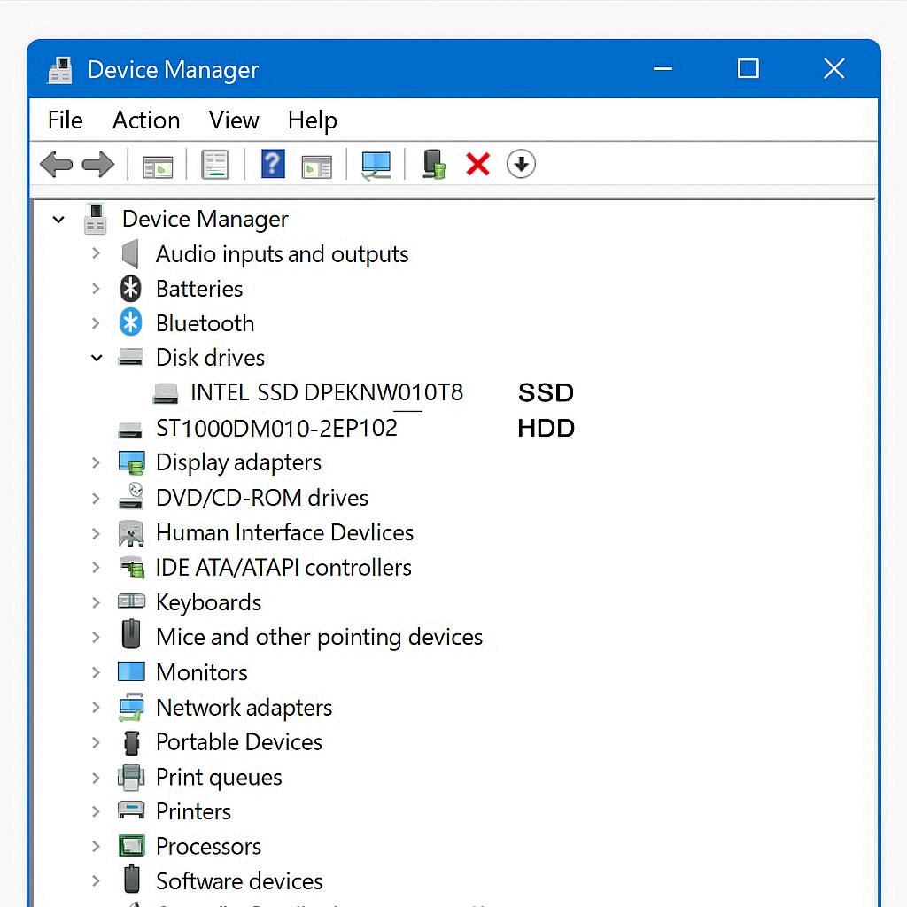This screenshot has width=907, height=907.
Task: Select the INTEL SSD DPEKNW010T8 drive
Action: (326, 392)
